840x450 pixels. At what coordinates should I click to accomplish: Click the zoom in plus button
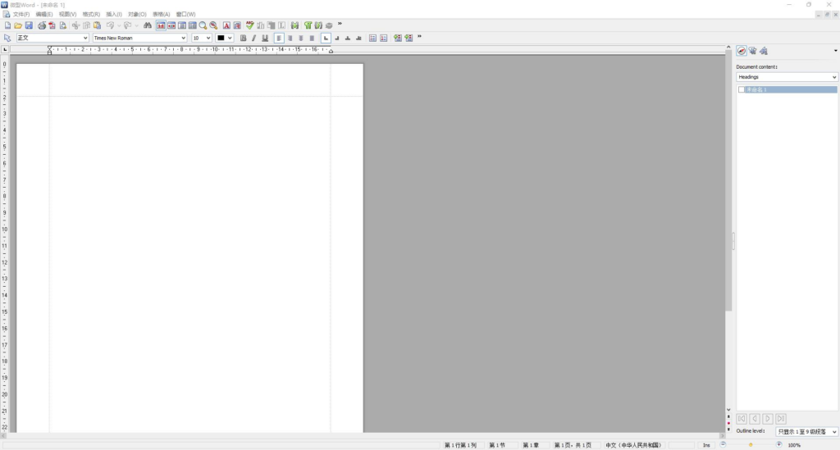click(x=779, y=444)
